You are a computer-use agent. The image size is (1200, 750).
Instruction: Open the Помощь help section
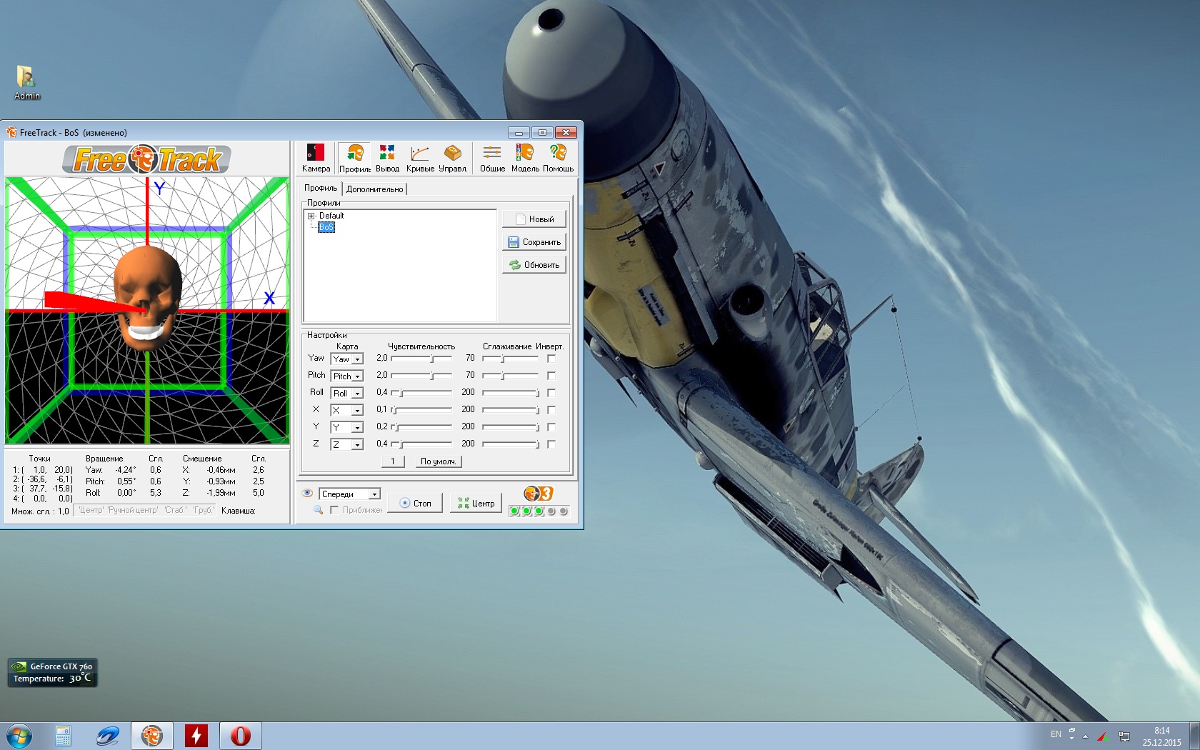(558, 158)
